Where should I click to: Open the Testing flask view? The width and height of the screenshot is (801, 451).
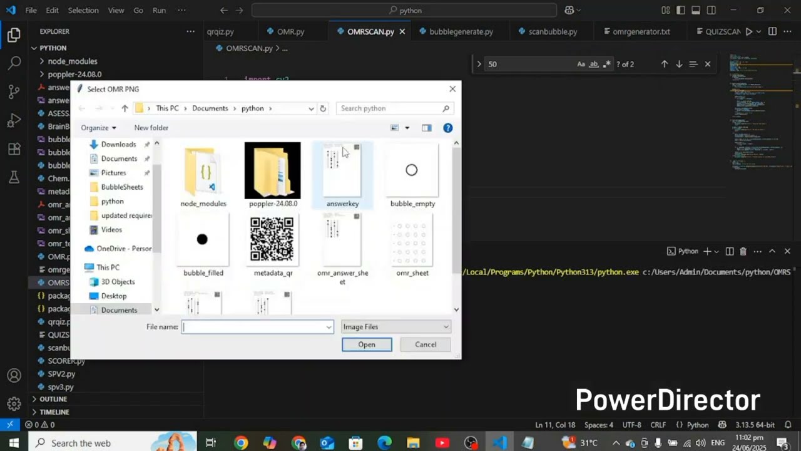(x=14, y=178)
